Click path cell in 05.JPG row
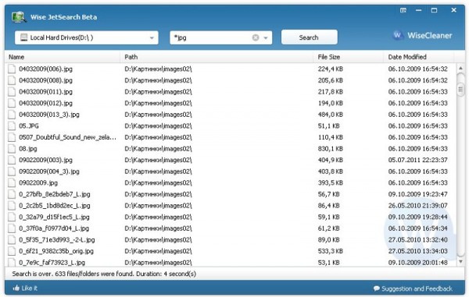The width and height of the screenshot is (469, 297). (158, 126)
